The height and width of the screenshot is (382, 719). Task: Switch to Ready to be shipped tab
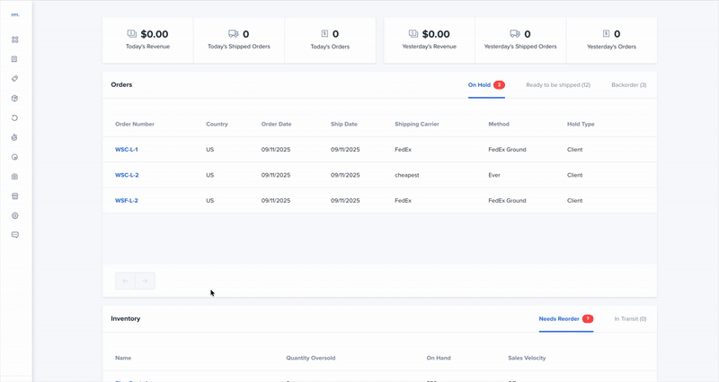557,85
